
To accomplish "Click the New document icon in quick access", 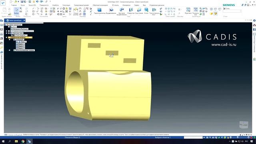I will point(11,2).
